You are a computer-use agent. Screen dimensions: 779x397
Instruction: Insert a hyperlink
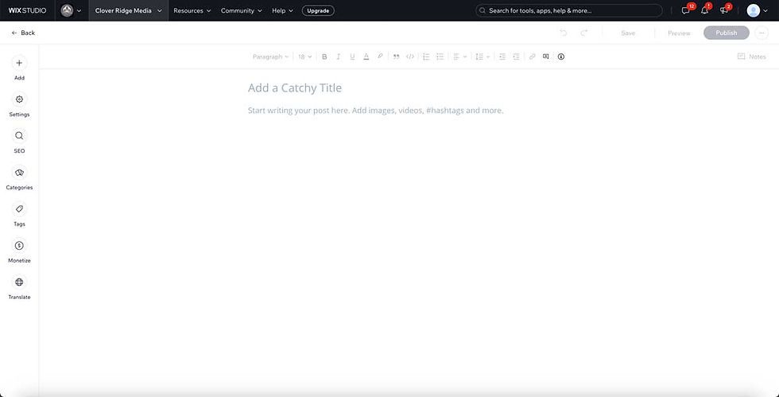pyautogui.click(x=532, y=56)
